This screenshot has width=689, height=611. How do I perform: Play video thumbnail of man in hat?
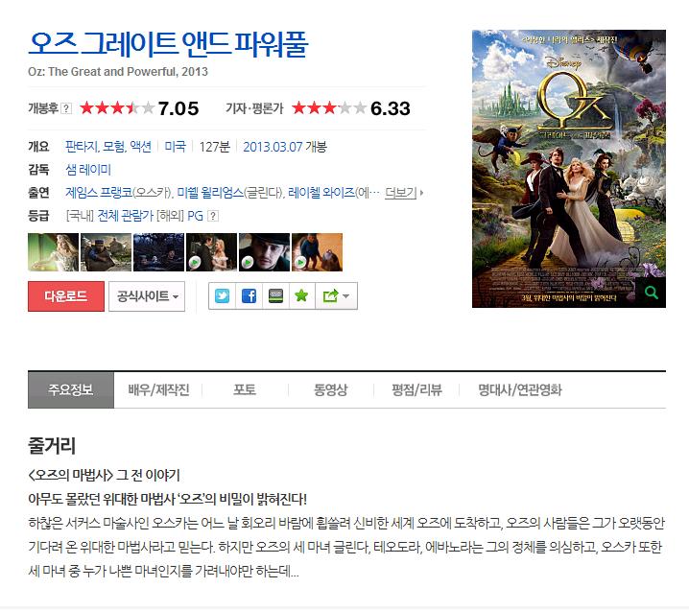pos(264,252)
